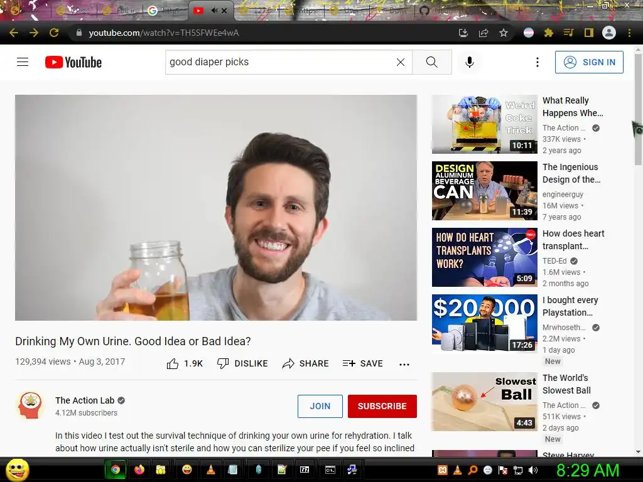Open the Chrome profile avatar

coord(609,33)
